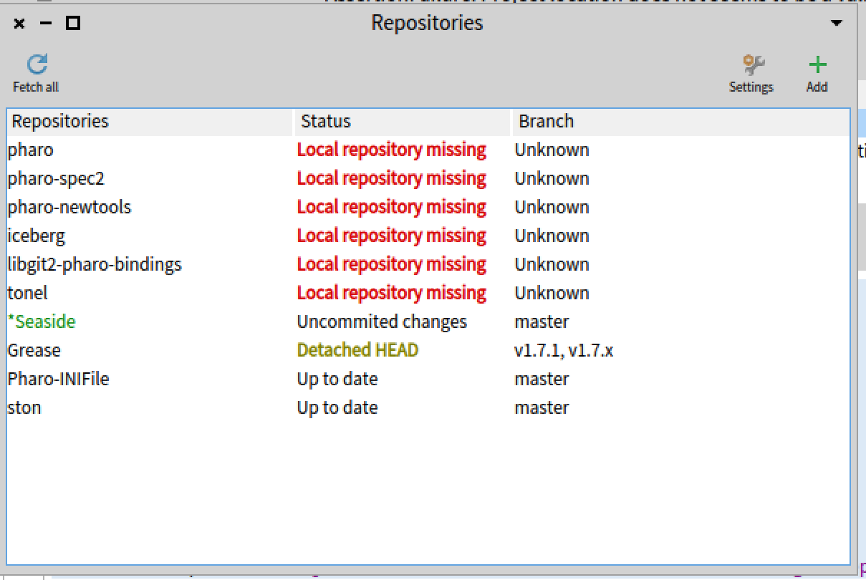This screenshot has width=866, height=580.
Task: Select the modified Seaside repository
Action: 42,322
